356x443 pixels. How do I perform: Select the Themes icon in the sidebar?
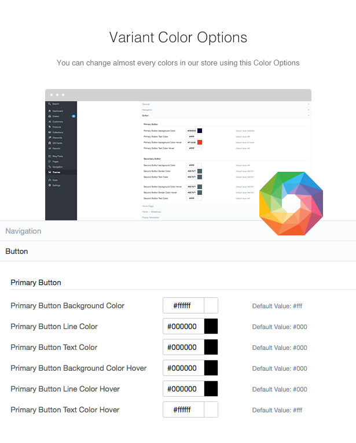50,172
